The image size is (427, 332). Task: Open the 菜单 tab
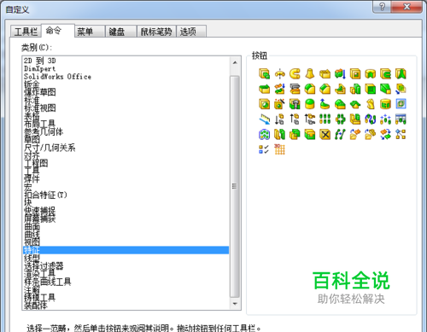(90, 32)
